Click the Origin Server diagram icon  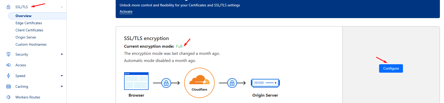point(265,83)
